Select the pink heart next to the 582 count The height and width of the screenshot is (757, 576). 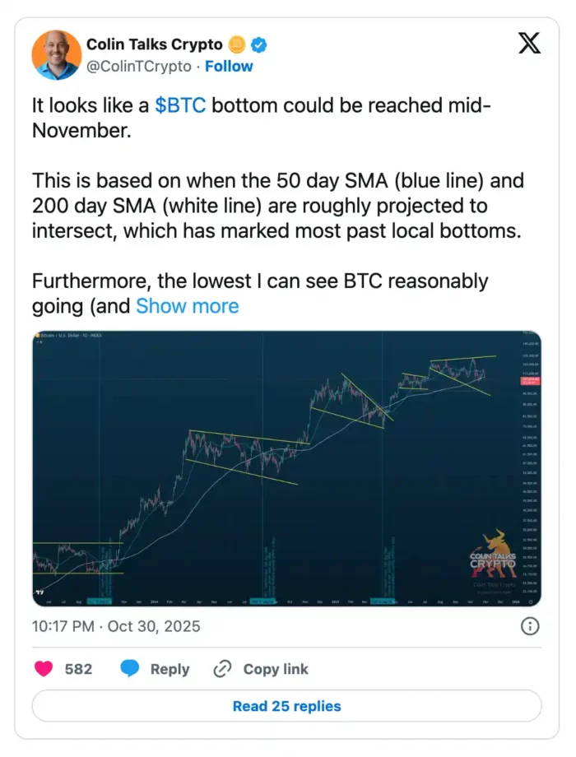(x=43, y=669)
